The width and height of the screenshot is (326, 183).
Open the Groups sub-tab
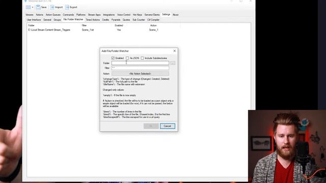tap(57, 20)
